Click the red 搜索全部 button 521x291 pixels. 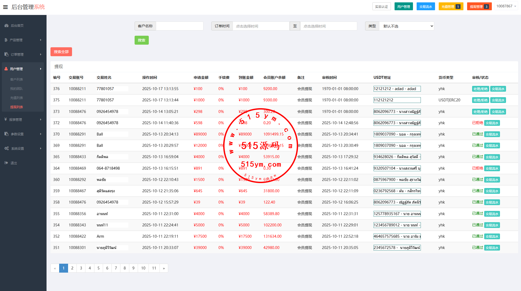point(61,52)
